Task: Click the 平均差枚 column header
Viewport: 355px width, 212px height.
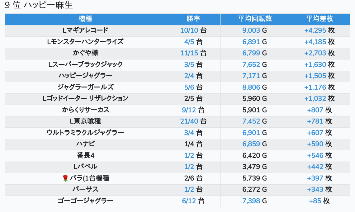Action: click(319, 19)
